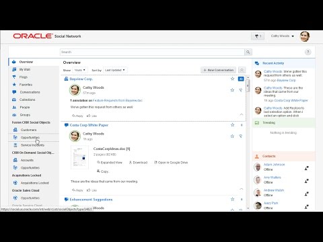Click the search magnifier icon
323x242 pixels.
pos(248,52)
